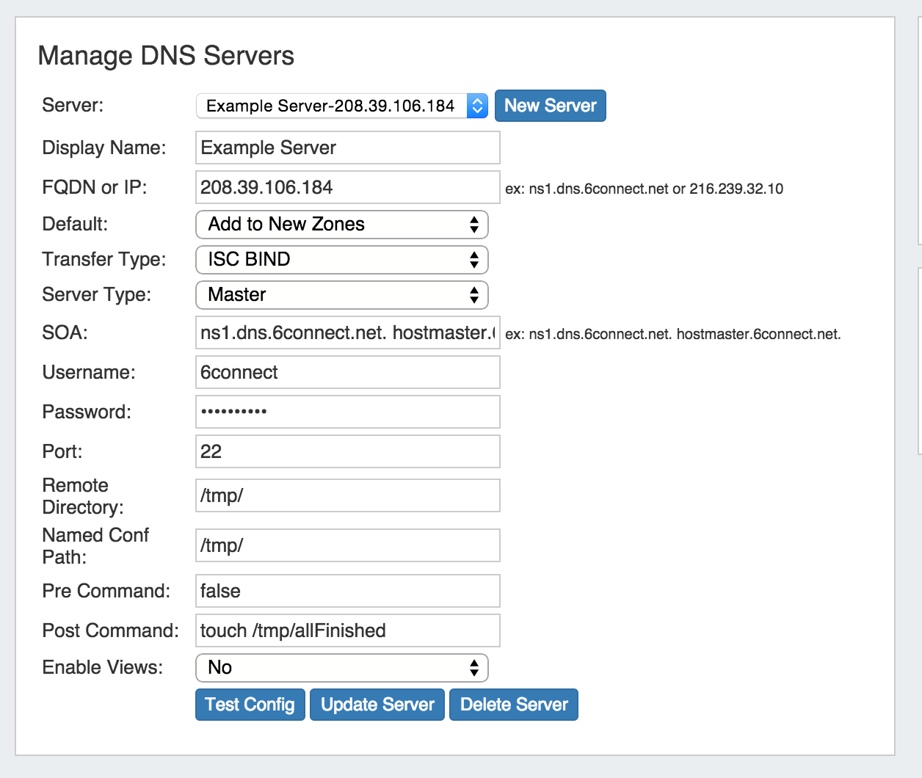Click the Delete Server button
The width and height of the screenshot is (922, 778).
click(x=514, y=705)
